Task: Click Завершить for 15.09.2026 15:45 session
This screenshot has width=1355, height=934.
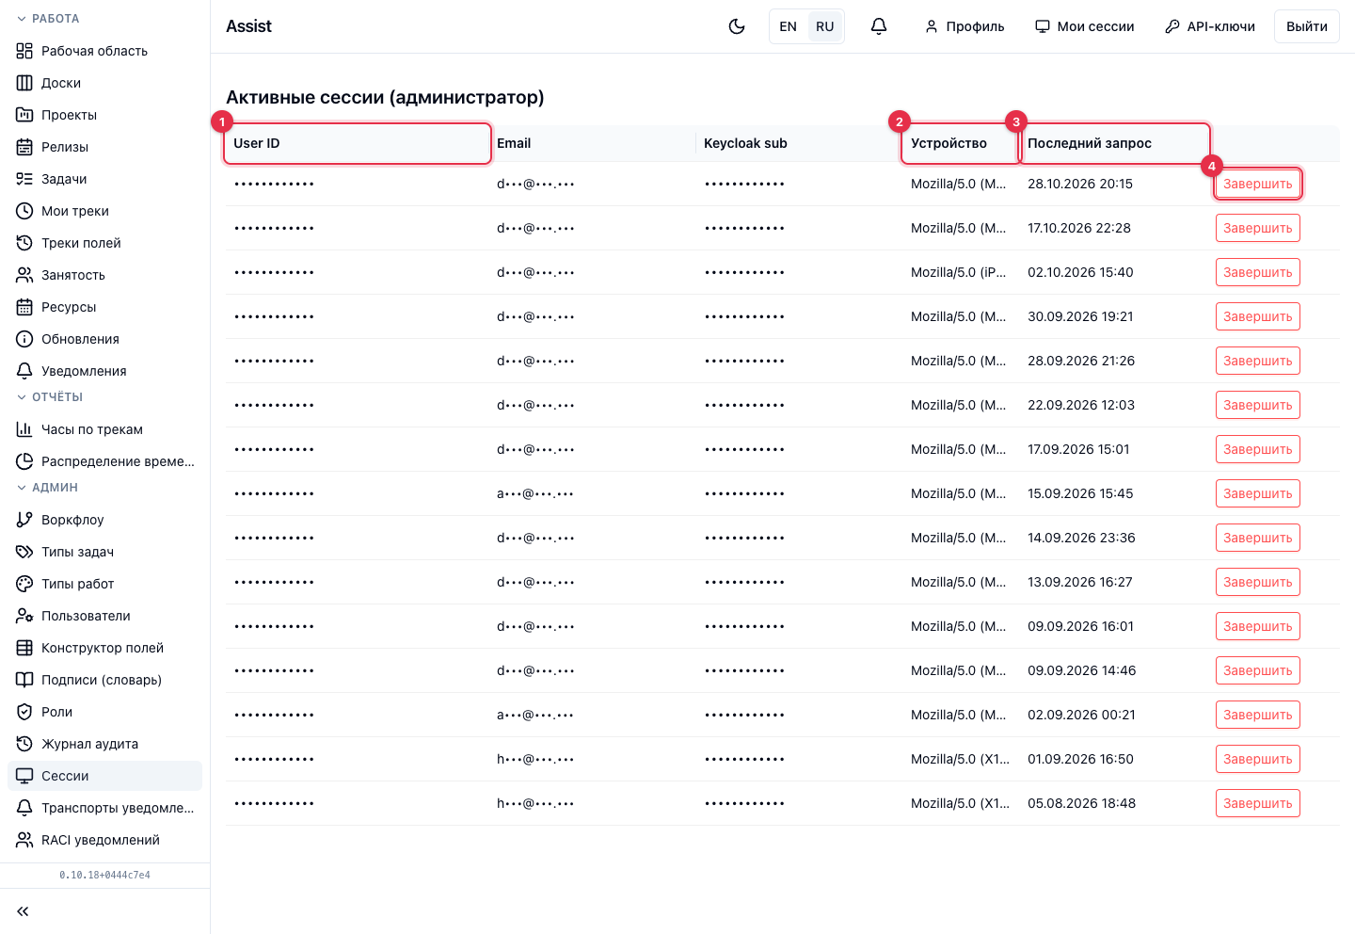Action: pos(1258,493)
